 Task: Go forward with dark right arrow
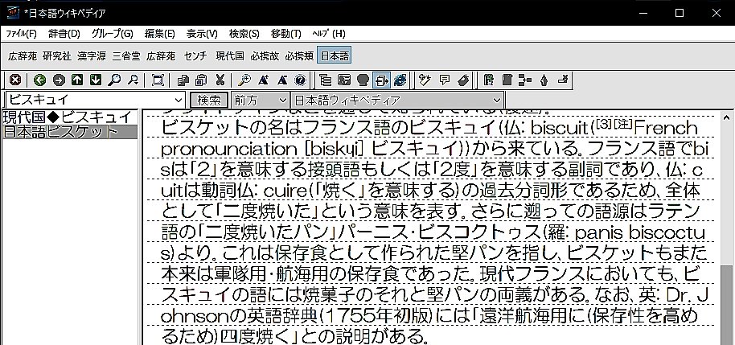click(x=59, y=80)
